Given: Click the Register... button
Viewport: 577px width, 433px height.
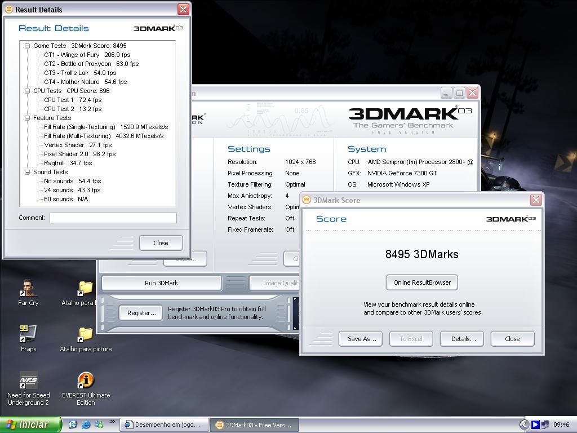Looking at the screenshot, I should 141,313.
